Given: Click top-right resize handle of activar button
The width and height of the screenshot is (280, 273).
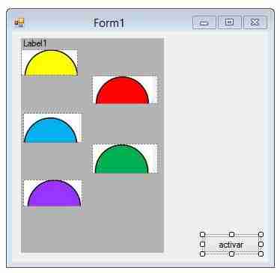Looking at the screenshot, I should click(x=261, y=234).
